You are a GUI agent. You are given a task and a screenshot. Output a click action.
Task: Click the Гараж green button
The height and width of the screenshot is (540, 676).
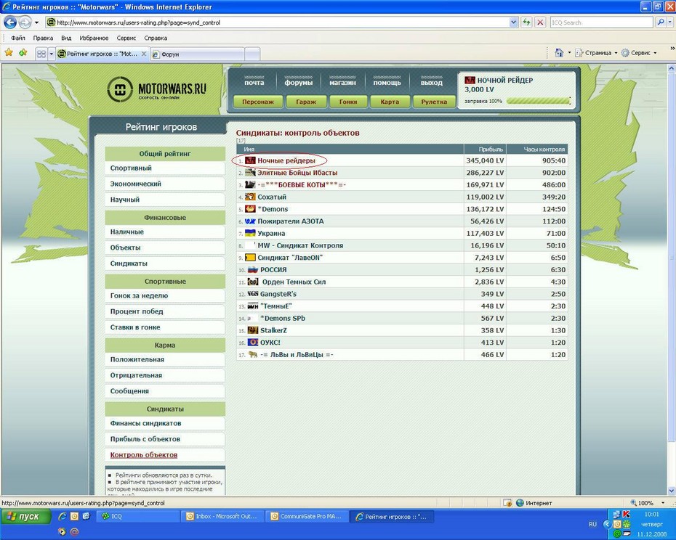pos(306,102)
